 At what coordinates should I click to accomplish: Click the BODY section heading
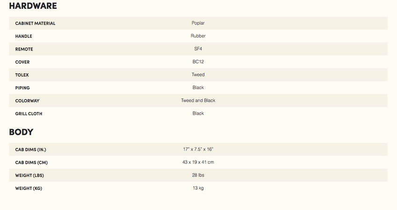coord(21,132)
